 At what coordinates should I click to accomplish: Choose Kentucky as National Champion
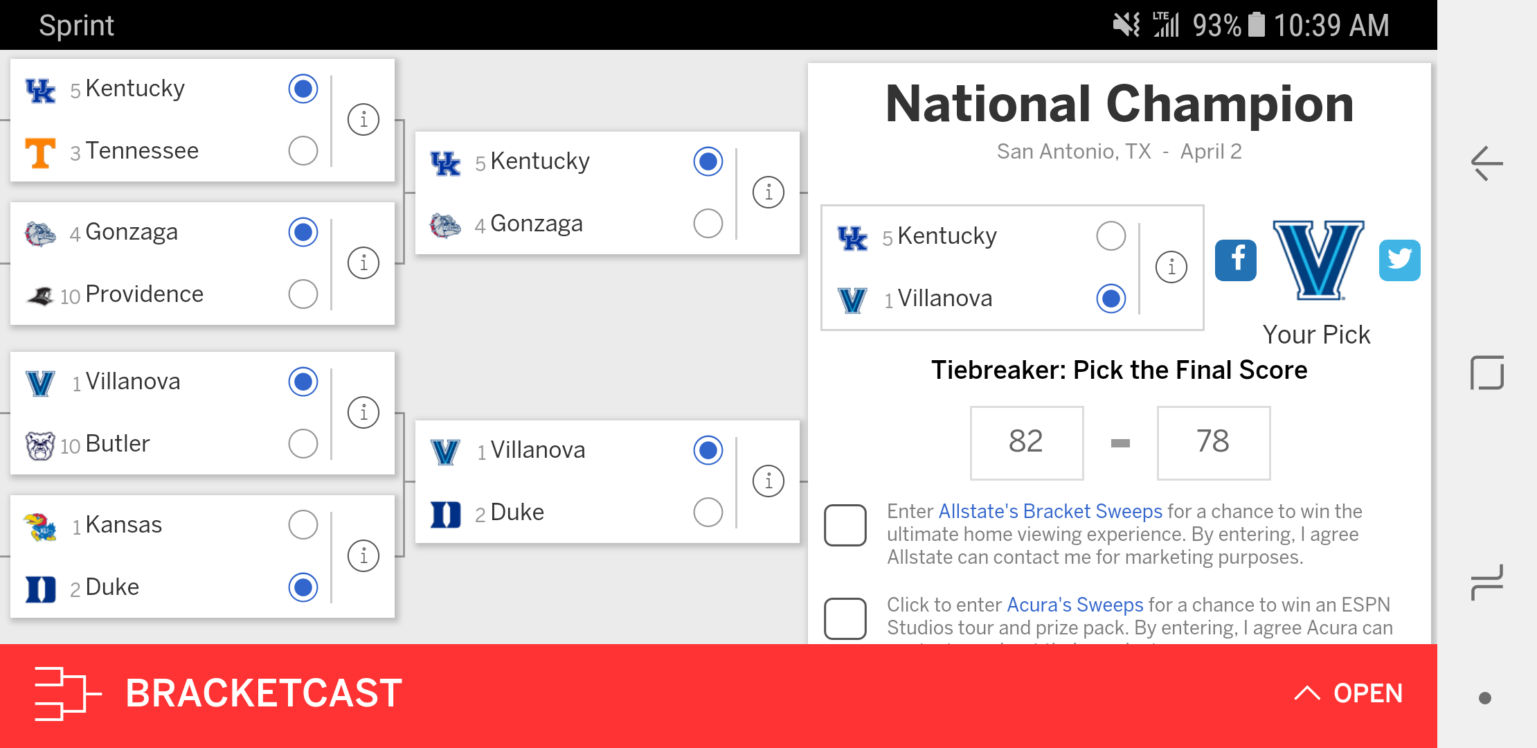1111,236
